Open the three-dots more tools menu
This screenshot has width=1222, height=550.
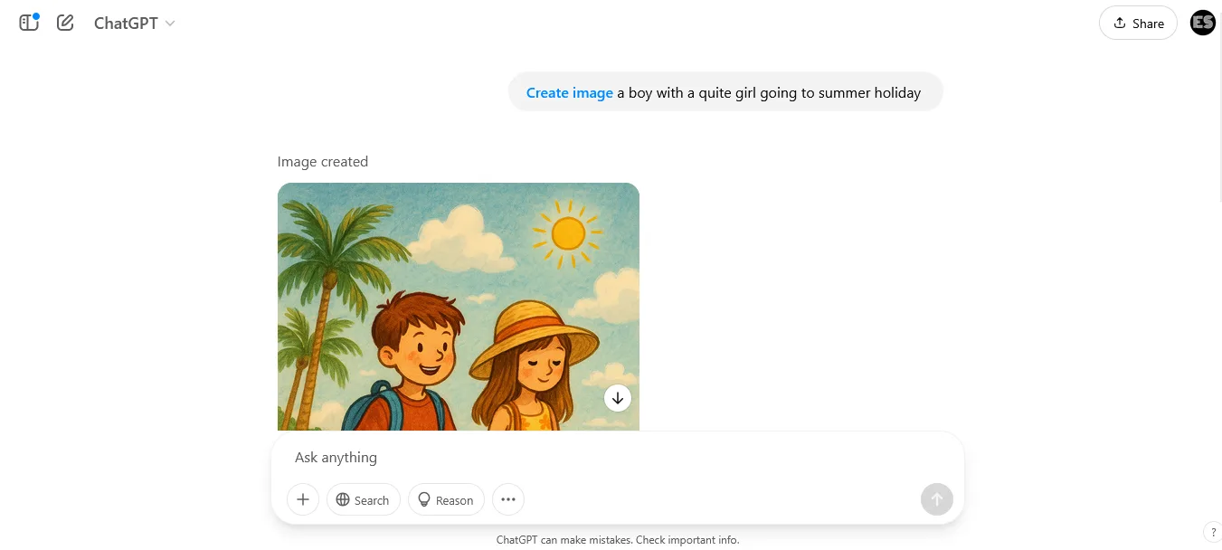pos(508,499)
